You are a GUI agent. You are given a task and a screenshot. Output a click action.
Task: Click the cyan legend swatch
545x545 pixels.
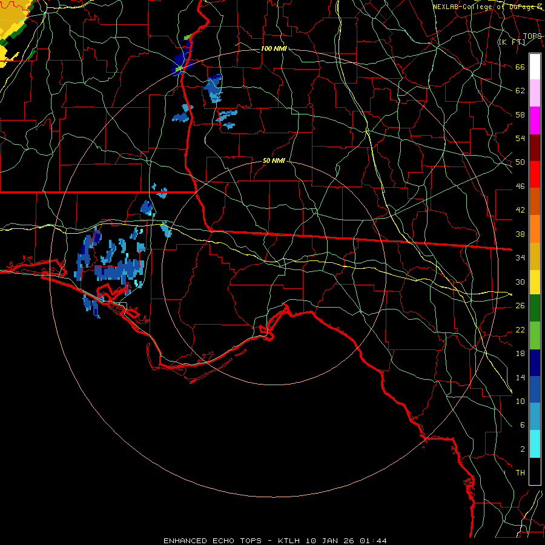click(535, 444)
